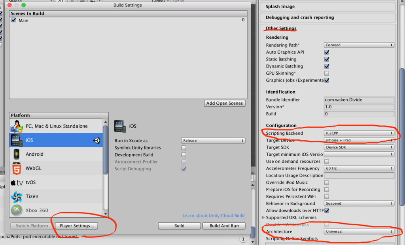
Task: Edit the Bundle Identifier field
Action: tap(359, 100)
